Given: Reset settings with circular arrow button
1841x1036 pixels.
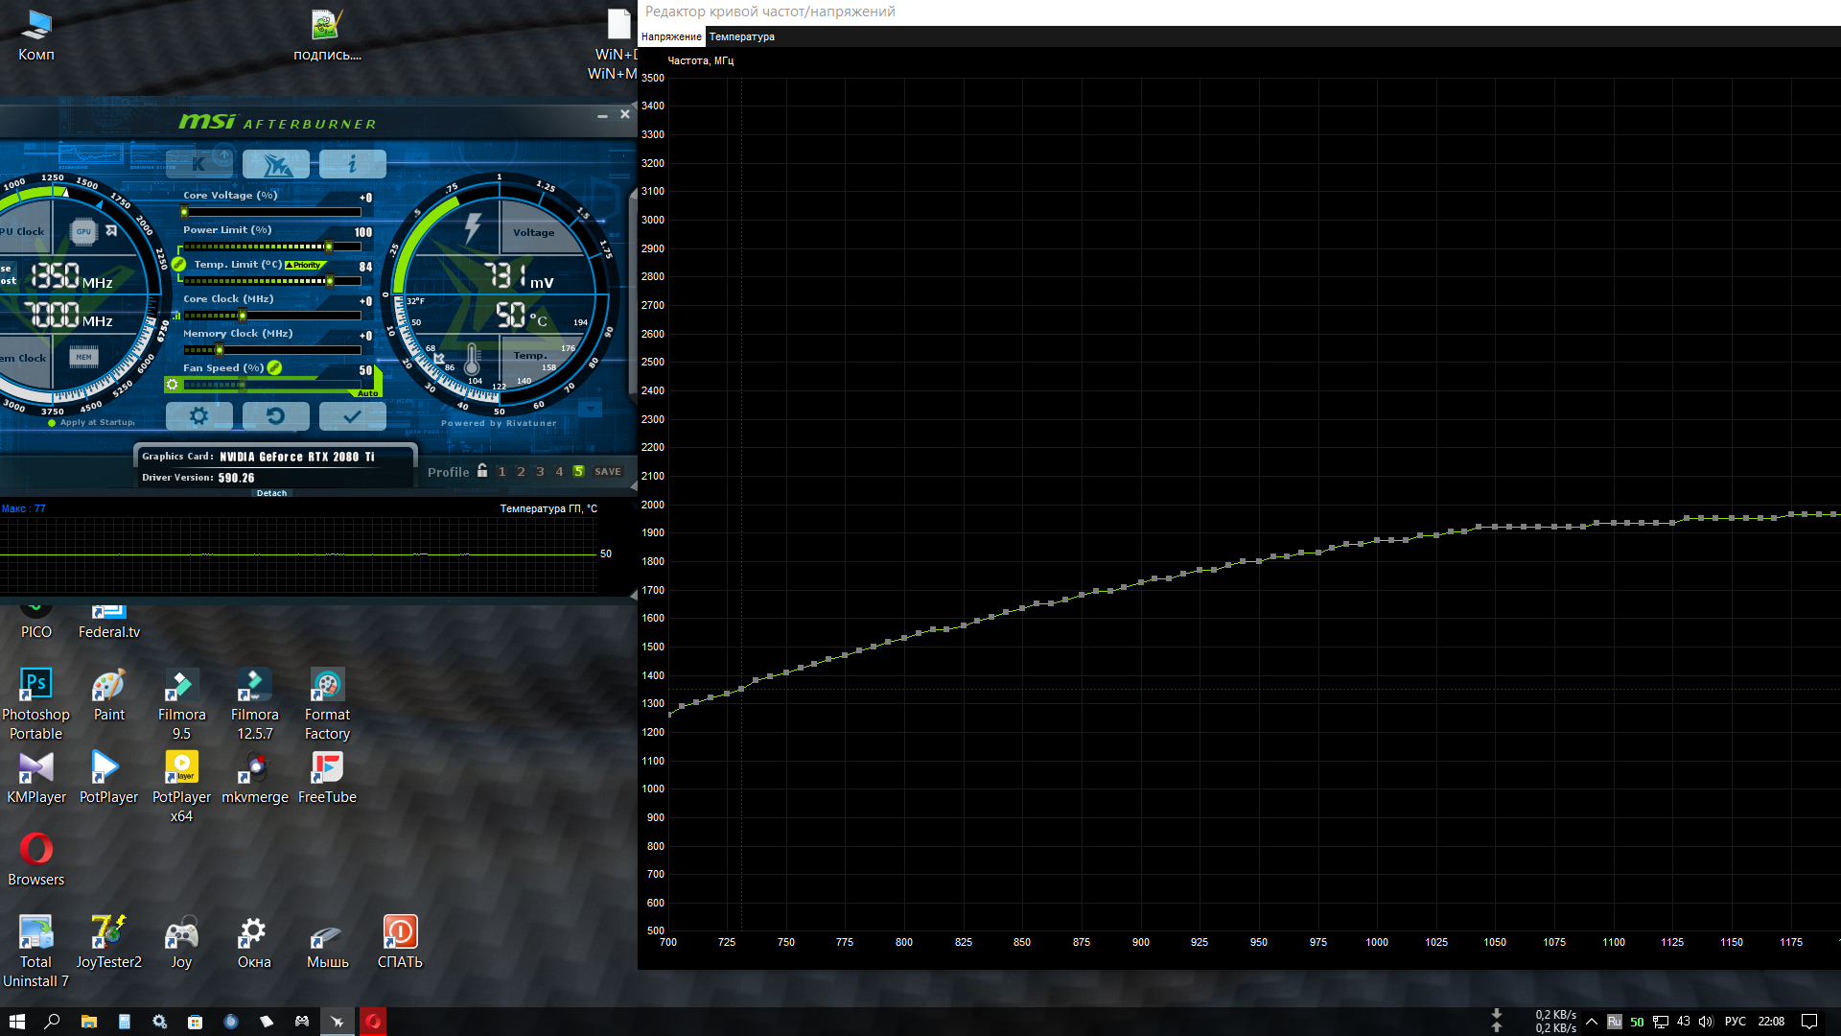Looking at the screenshot, I should point(276,416).
